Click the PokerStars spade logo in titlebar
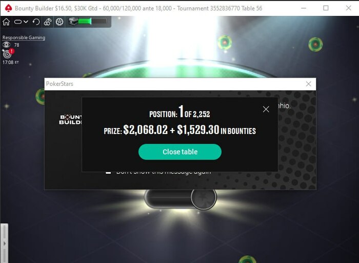 click(x=9, y=8)
